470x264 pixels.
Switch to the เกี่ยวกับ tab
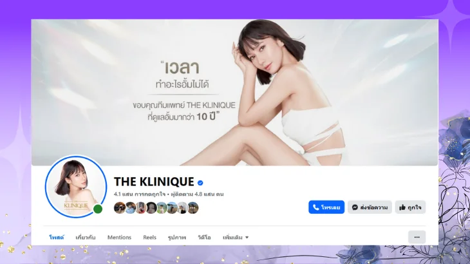tap(86, 238)
